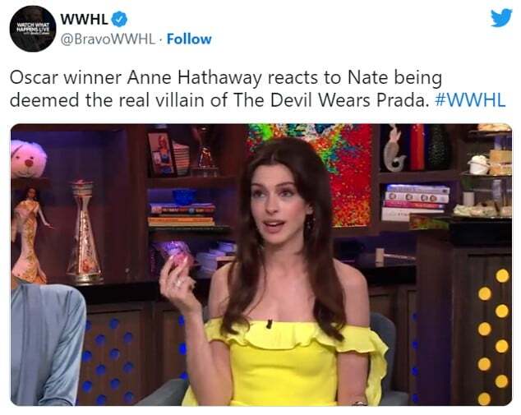Open the photo of the yellow dress guest
The height and width of the screenshot is (415, 521).
click(x=261, y=265)
